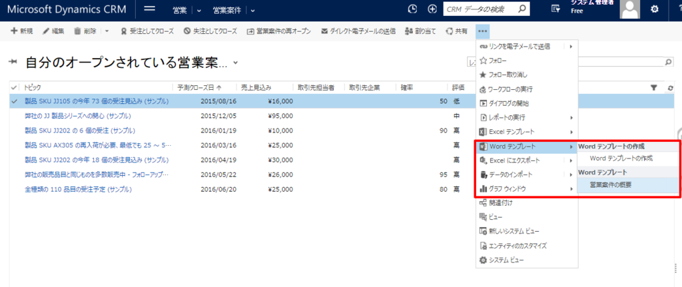Select 関連付け menu item

pyautogui.click(x=527, y=203)
